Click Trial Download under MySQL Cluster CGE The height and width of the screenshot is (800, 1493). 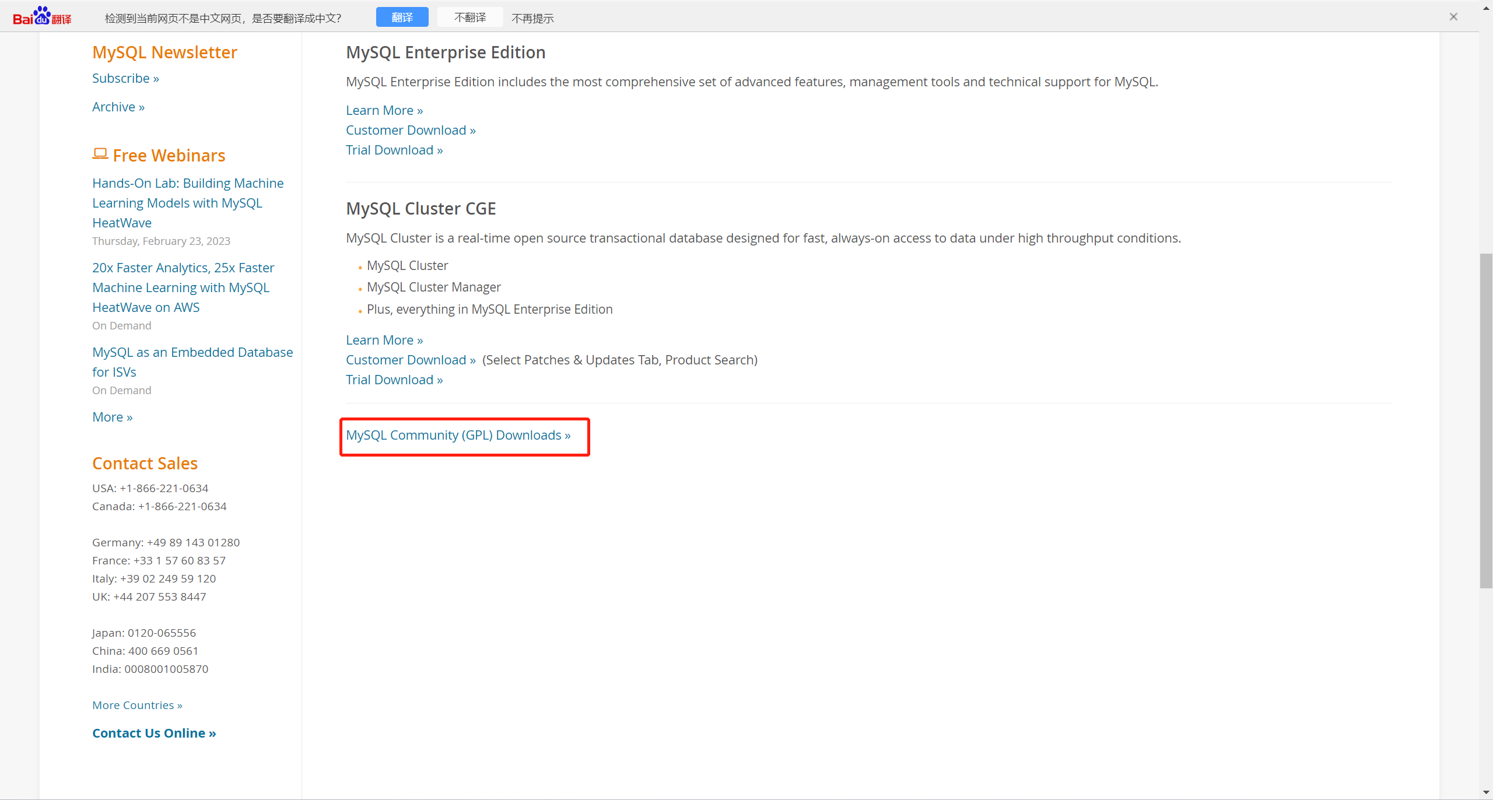click(394, 380)
